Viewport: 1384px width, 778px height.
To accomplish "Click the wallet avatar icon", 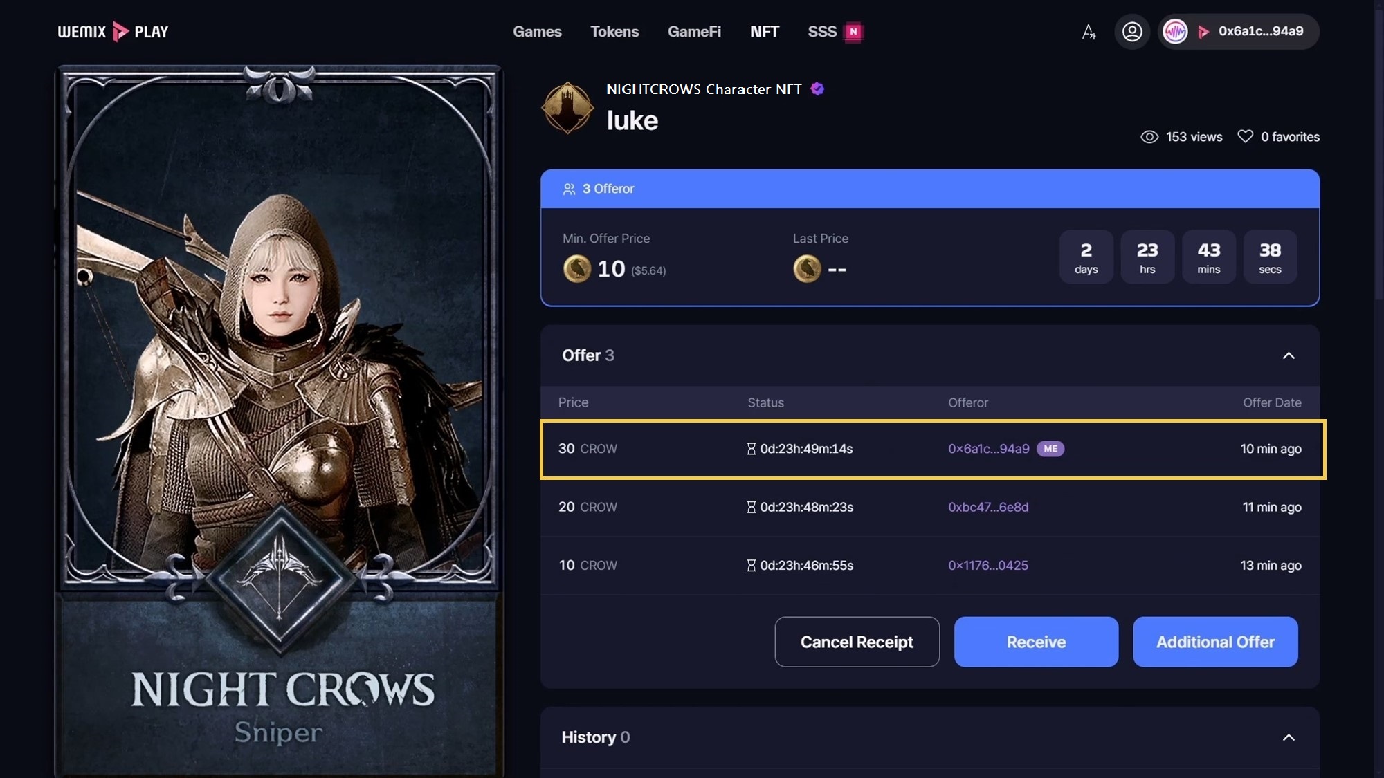I will 1175,32.
